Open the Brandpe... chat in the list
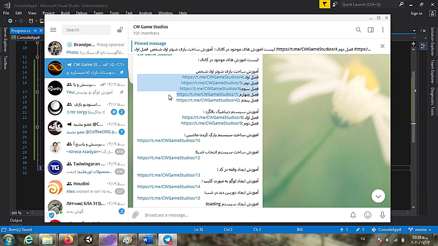 pos(86,48)
